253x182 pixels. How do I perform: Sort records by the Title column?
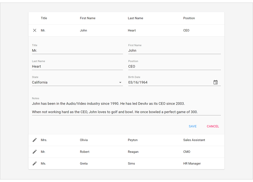pos(44,18)
